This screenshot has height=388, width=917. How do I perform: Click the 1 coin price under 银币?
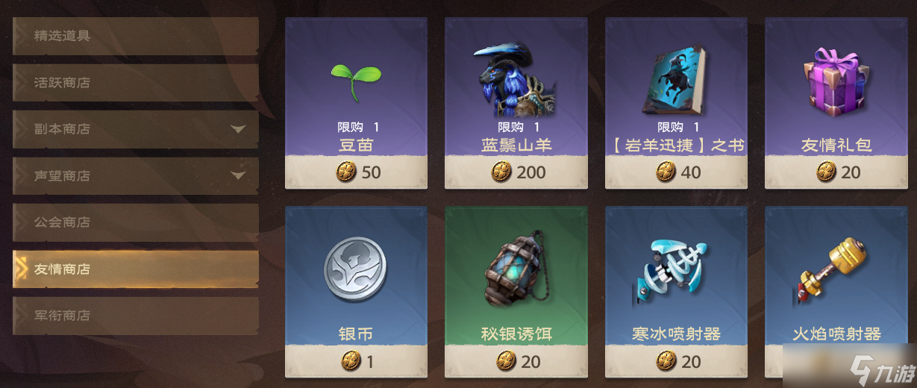point(357,362)
